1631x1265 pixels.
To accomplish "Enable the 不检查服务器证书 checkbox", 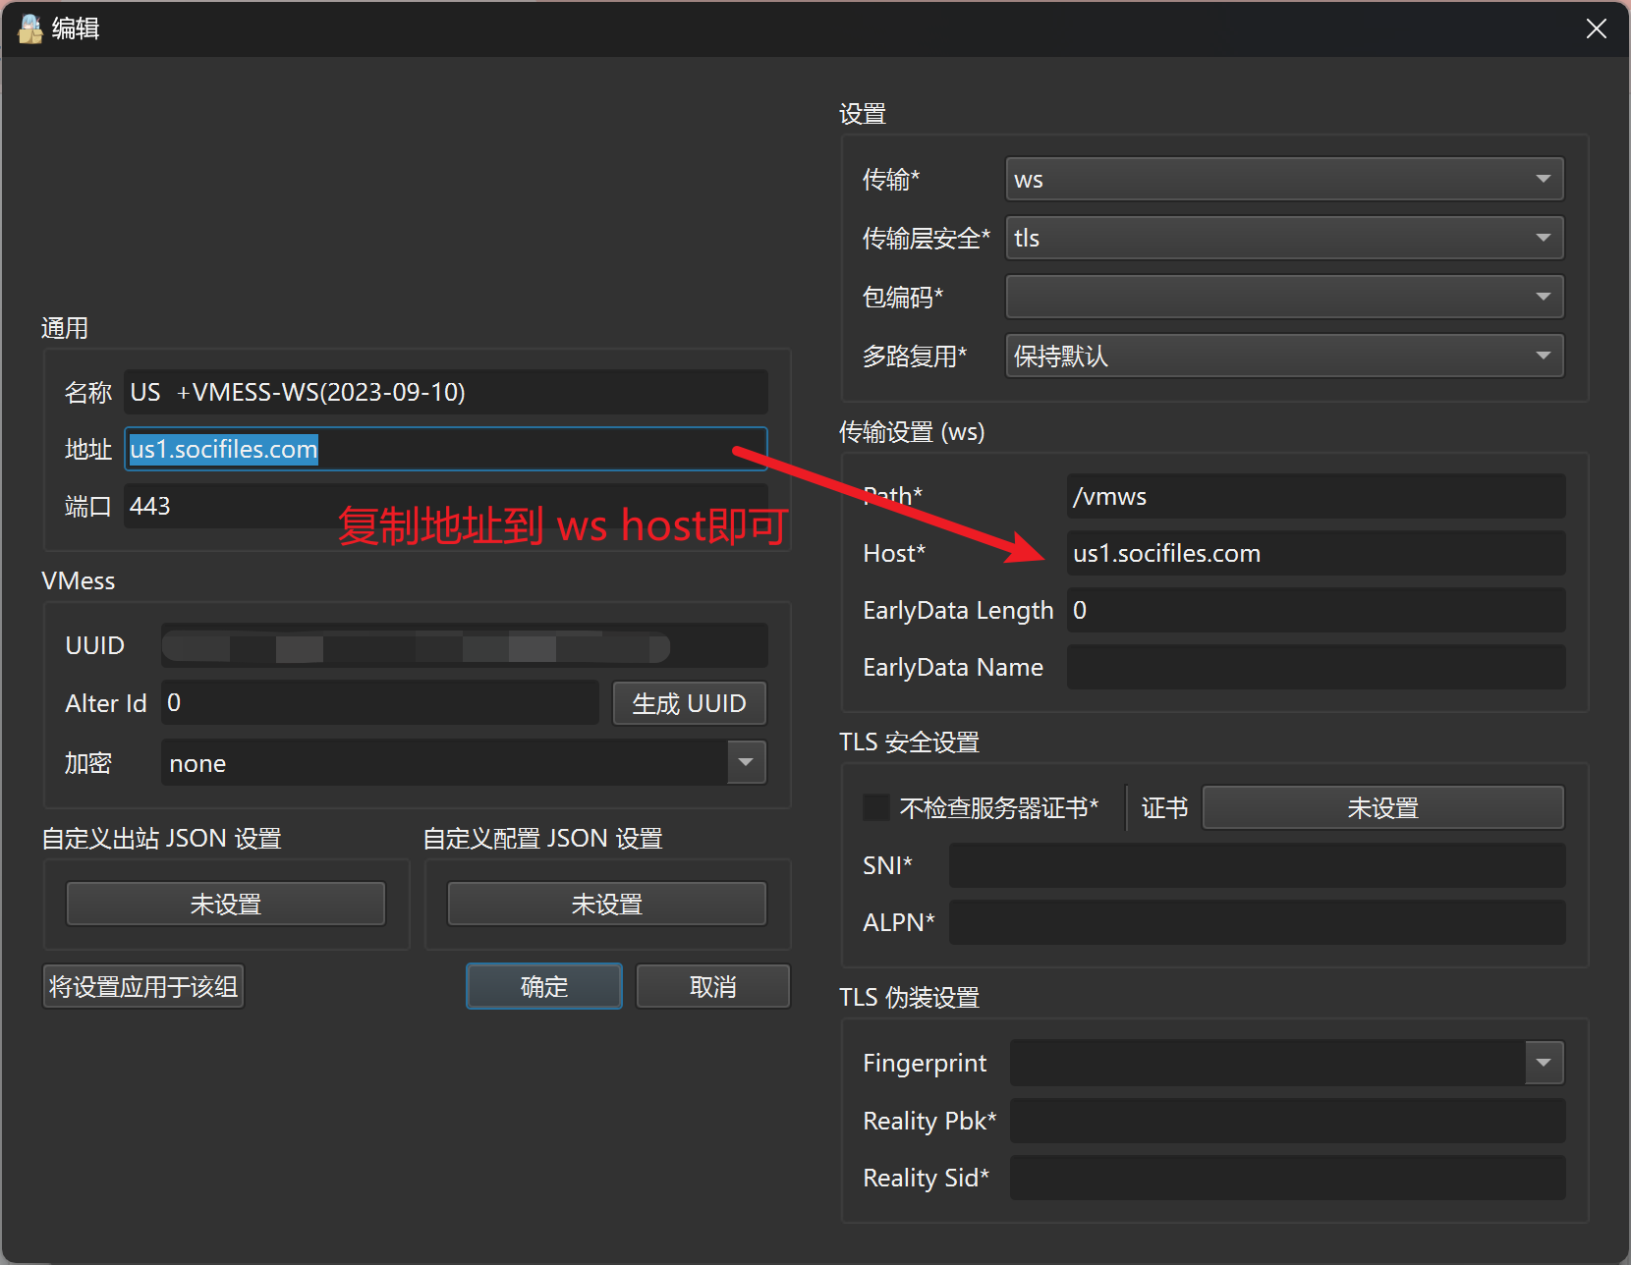I will (x=875, y=807).
